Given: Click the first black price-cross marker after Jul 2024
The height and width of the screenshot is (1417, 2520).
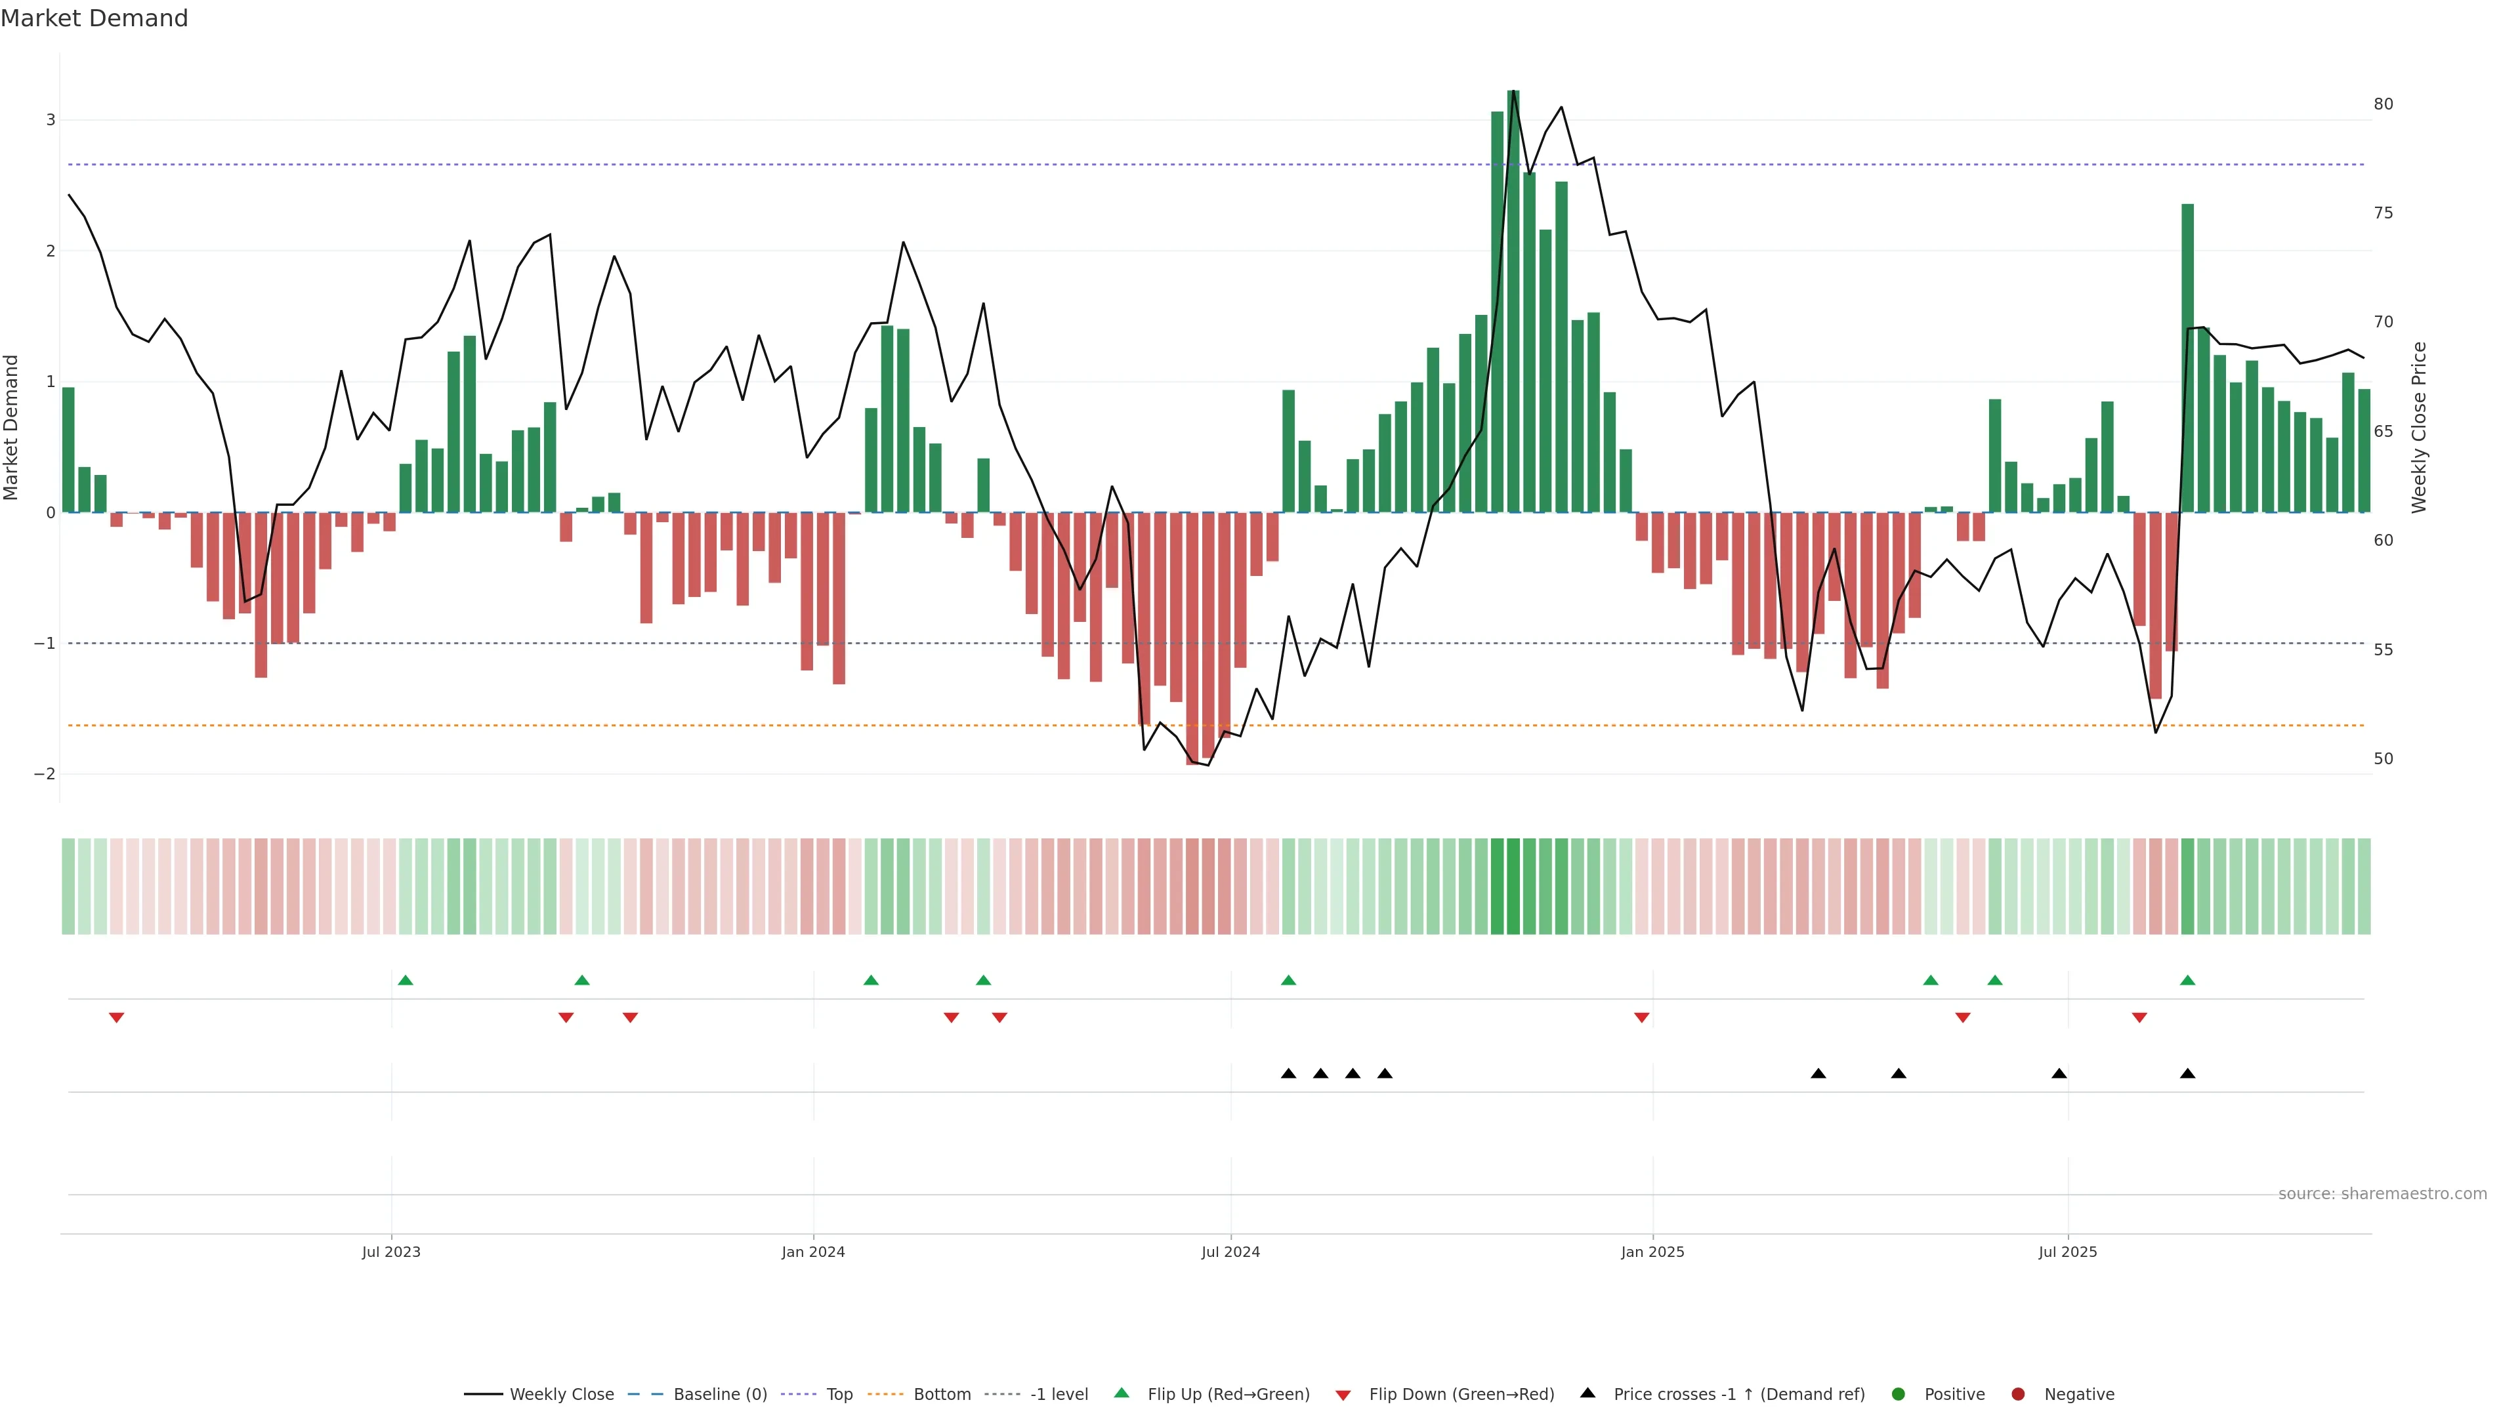Looking at the screenshot, I should [x=1288, y=1074].
